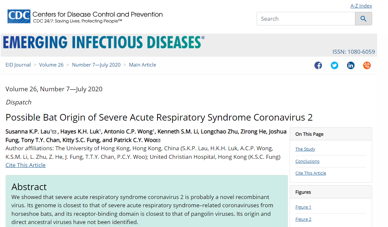Image resolution: width=388 pixels, height=227 pixels.
Task: Jump to The Study section
Action: pyautogui.click(x=305, y=149)
